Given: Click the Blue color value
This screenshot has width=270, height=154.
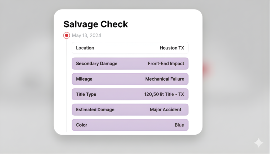Looking at the screenshot, I should [x=179, y=125].
